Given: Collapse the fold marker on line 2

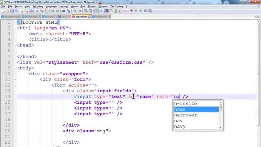Looking at the screenshot, I should (15, 28).
